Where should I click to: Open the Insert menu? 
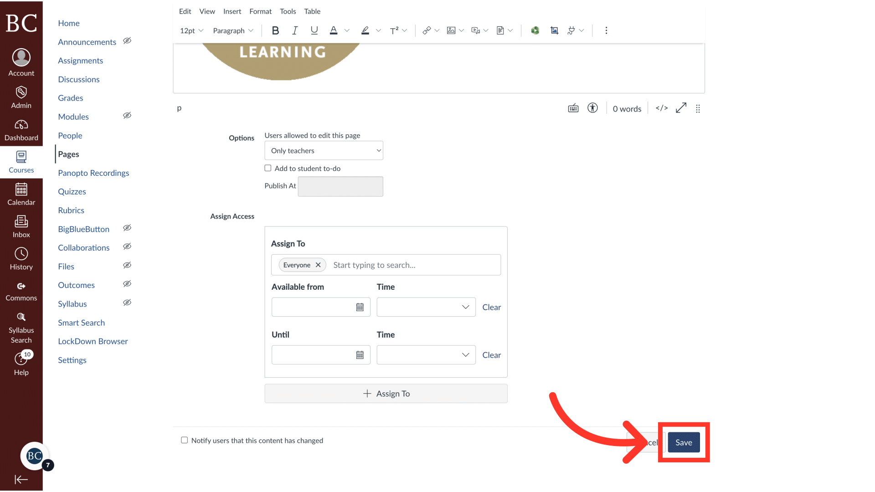pyautogui.click(x=232, y=11)
